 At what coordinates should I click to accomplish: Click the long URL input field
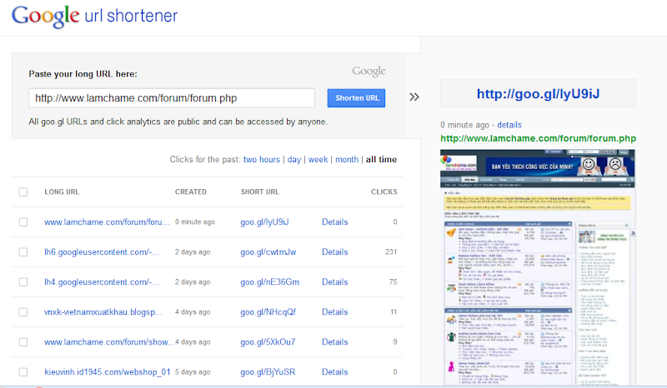[x=172, y=98]
